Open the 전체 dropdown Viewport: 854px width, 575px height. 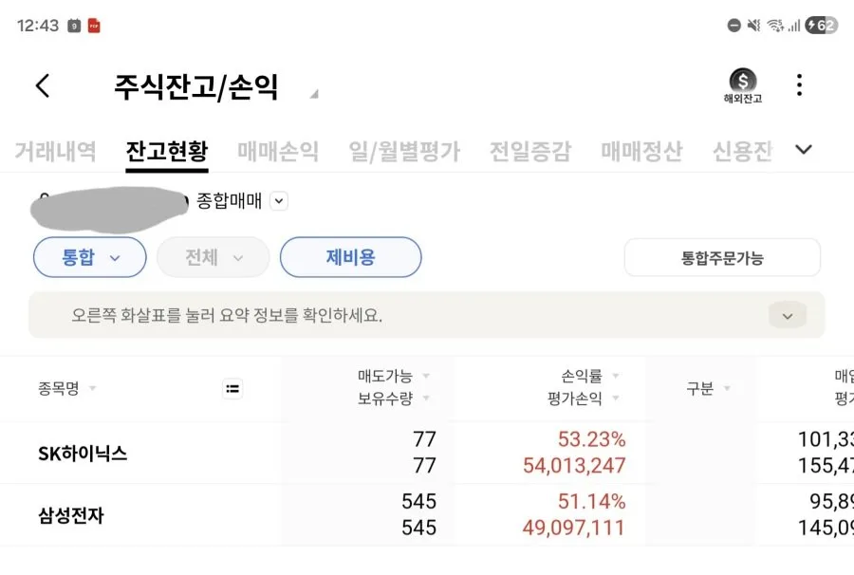[213, 257]
